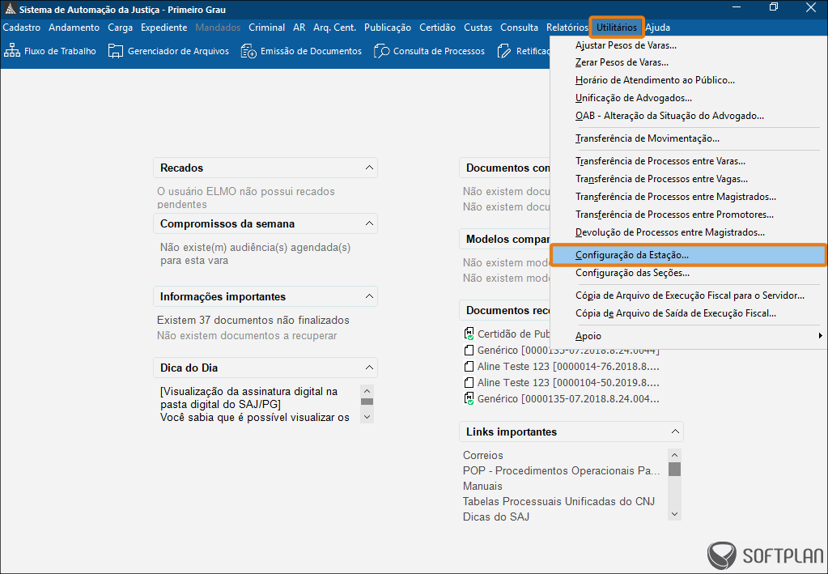828x574 pixels.
Task: Open the Arq. Cent. menu
Action: tap(335, 28)
